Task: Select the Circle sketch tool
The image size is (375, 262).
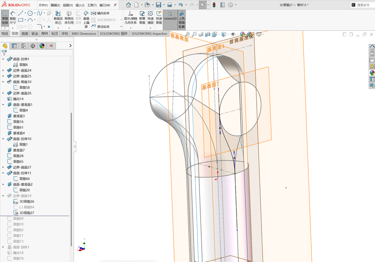Action: tap(30, 13)
